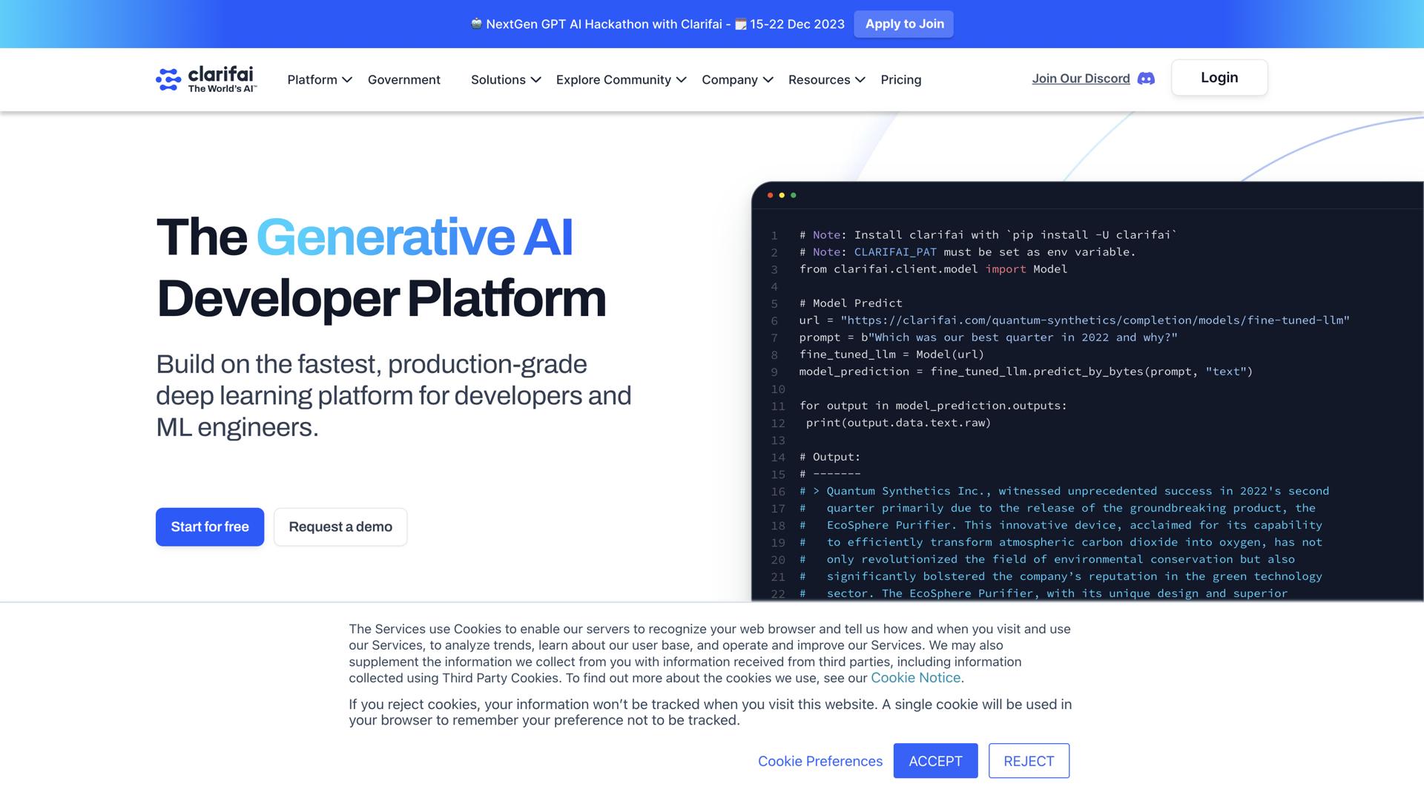This screenshot has height=801, width=1424.
Task: Open the Resources dropdown
Action: click(x=826, y=79)
